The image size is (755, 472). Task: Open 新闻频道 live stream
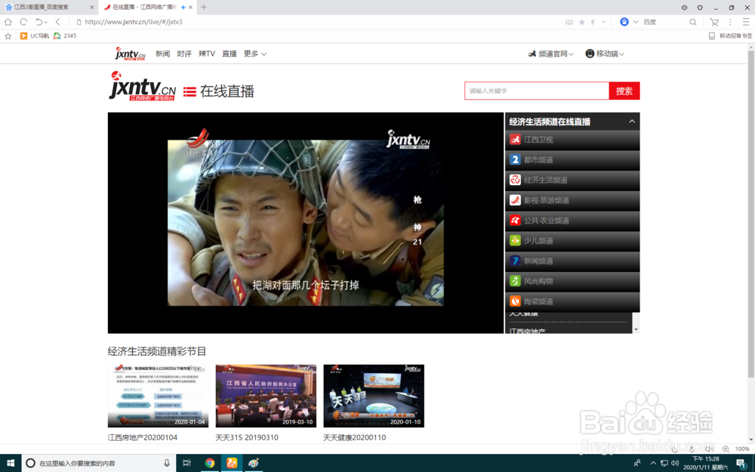(572, 261)
